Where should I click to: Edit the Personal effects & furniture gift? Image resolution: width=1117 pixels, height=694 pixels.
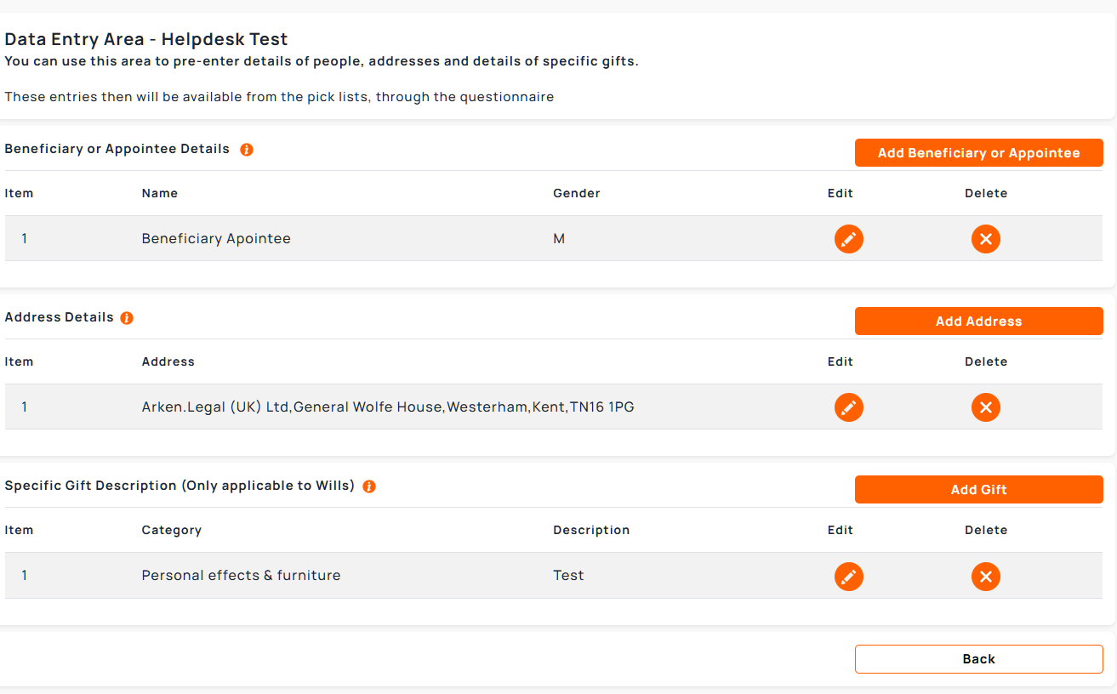848,576
